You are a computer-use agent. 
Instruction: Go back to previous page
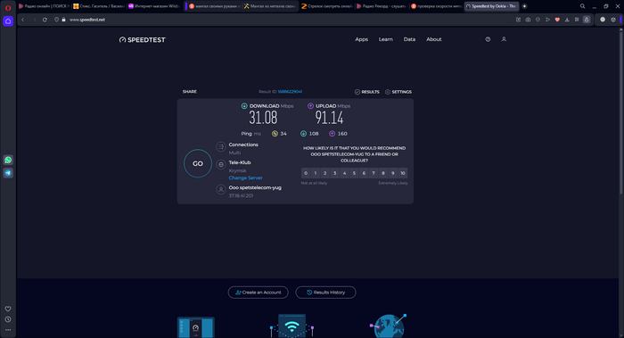click(23, 20)
